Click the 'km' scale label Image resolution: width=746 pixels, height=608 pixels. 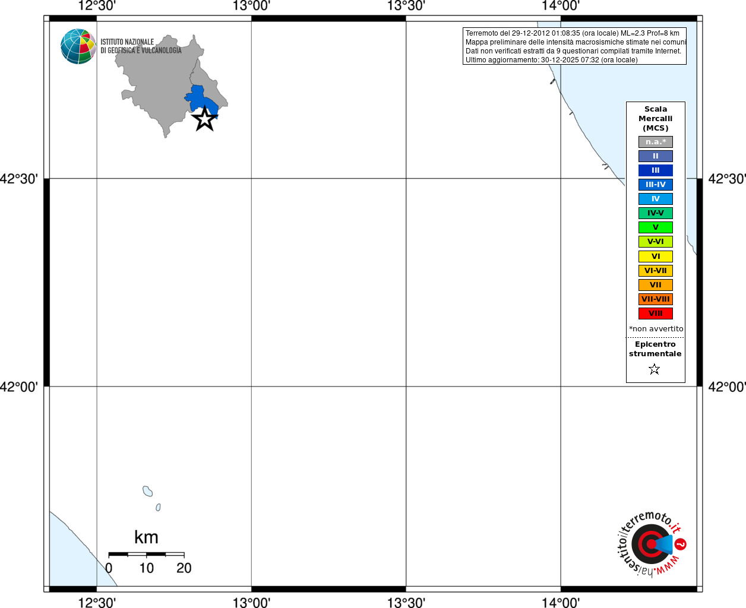[x=146, y=537]
